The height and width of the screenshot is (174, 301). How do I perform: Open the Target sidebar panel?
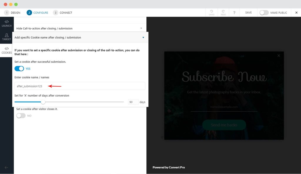tap(7, 37)
